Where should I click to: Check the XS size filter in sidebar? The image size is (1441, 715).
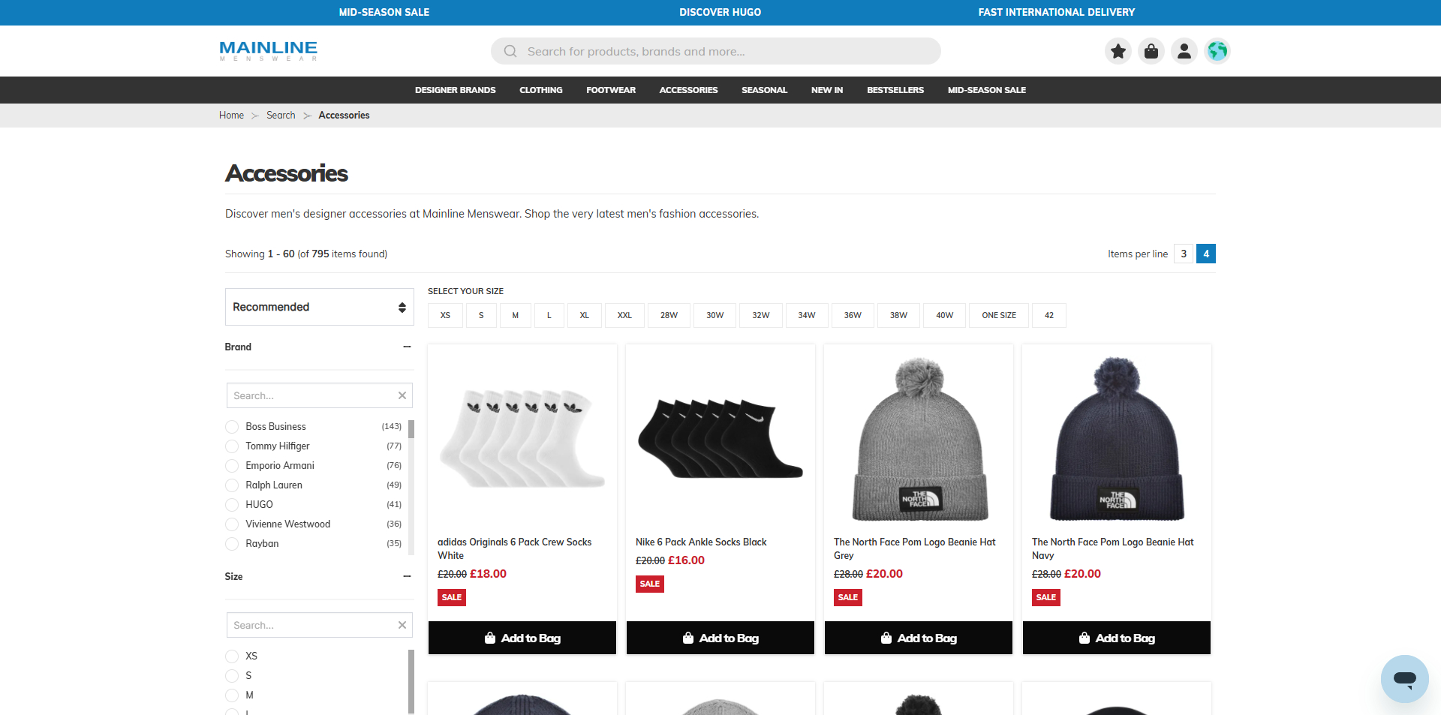pyautogui.click(x=232, y=656)
